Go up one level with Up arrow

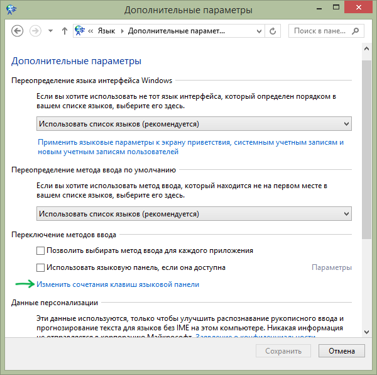(65, 31)
